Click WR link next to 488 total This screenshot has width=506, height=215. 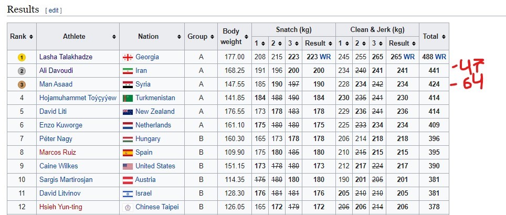(x=441, y=57)
